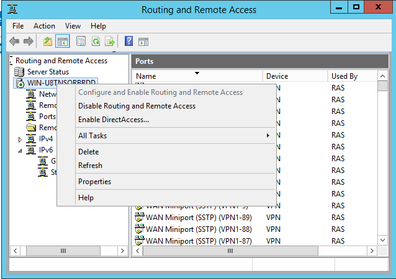Click right scroll arrow of tree pane

tap(122, 250)
